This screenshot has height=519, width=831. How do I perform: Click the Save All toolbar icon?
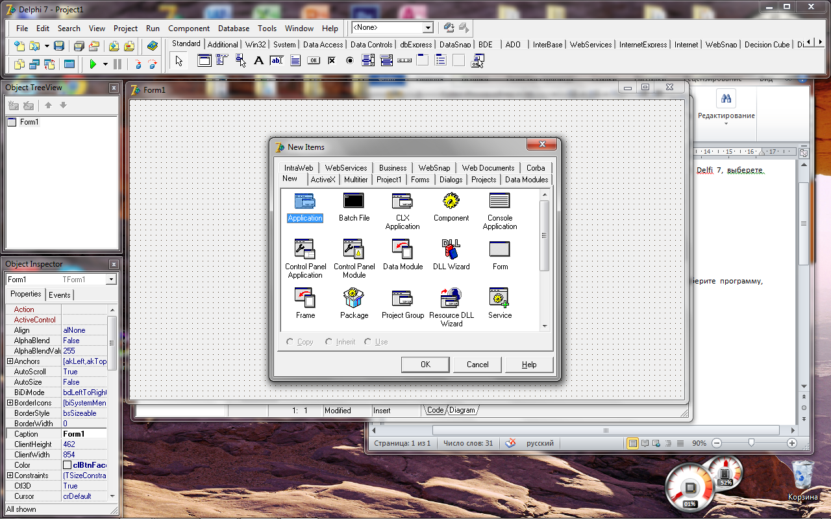pyautogui.click(x=79, y=46)
